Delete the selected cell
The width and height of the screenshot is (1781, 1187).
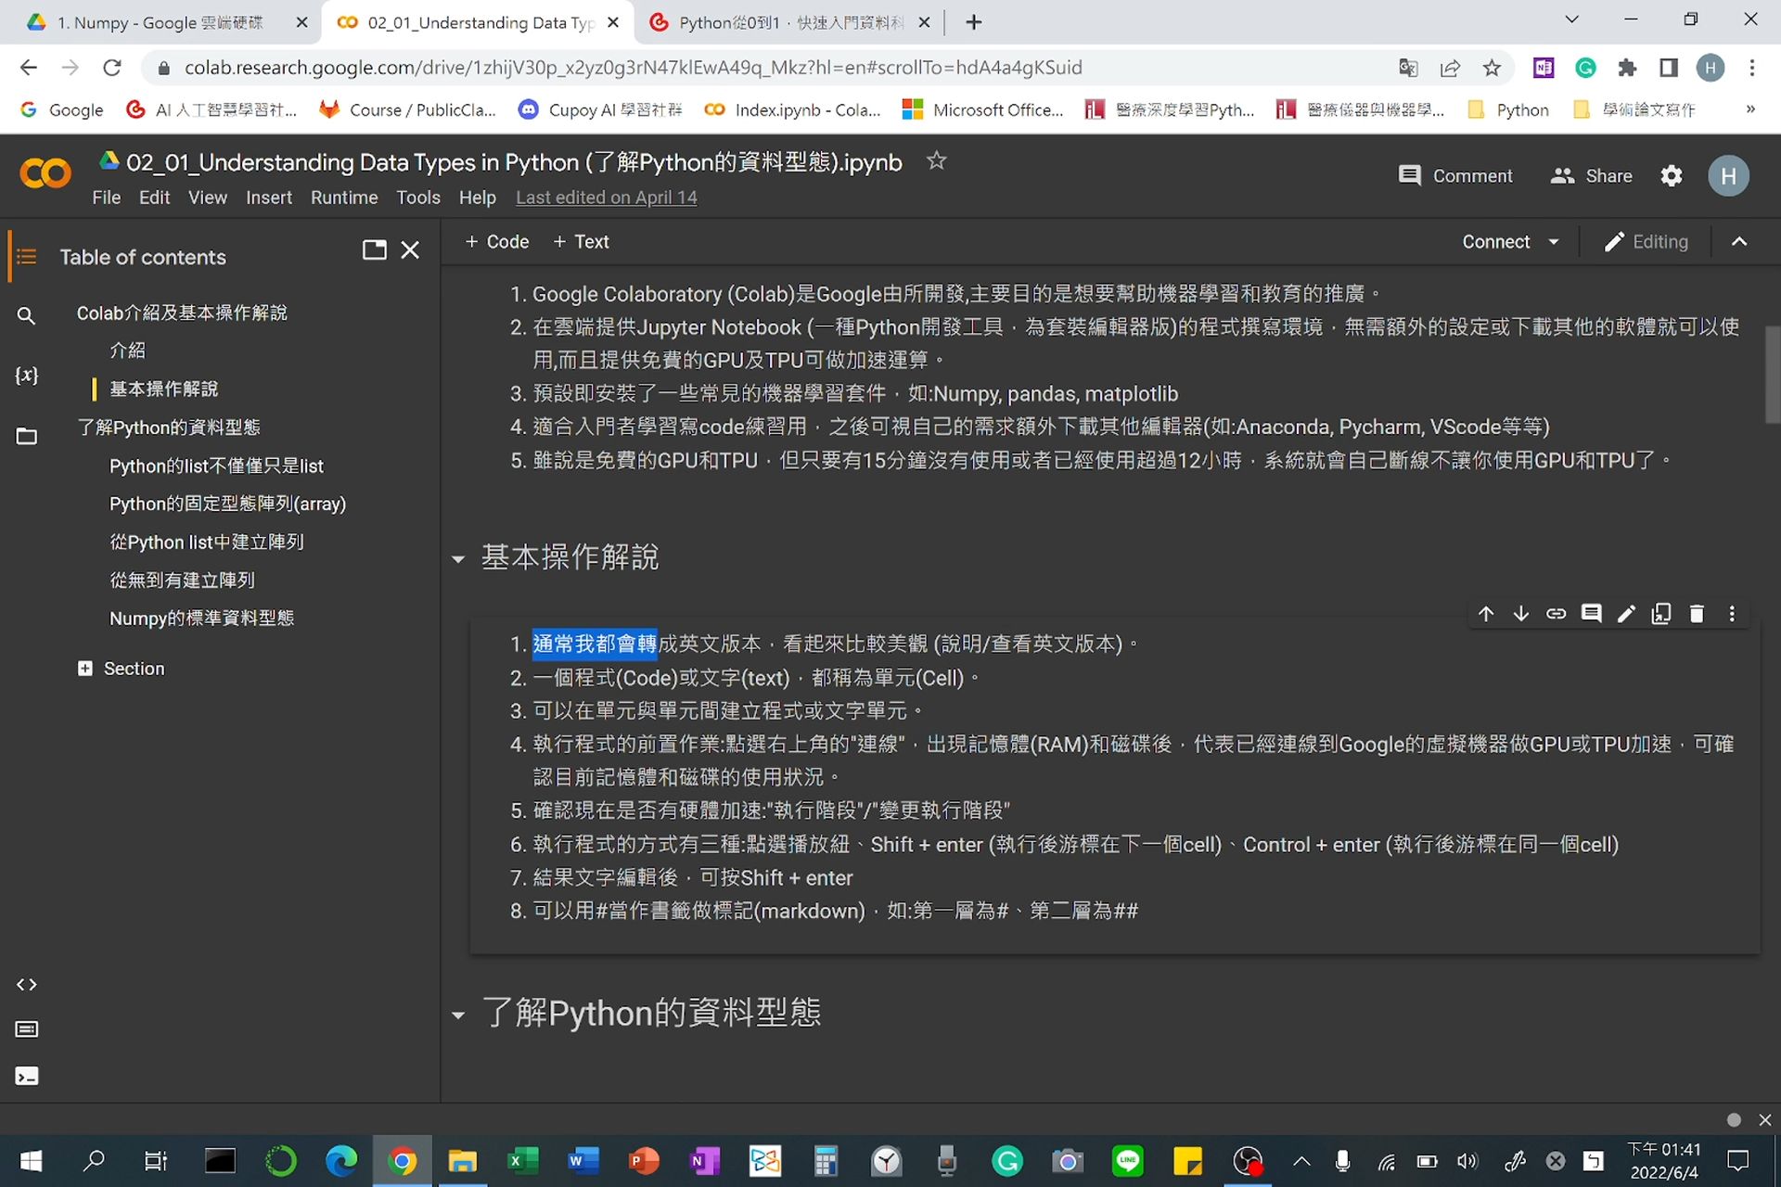click(1697, 613)
